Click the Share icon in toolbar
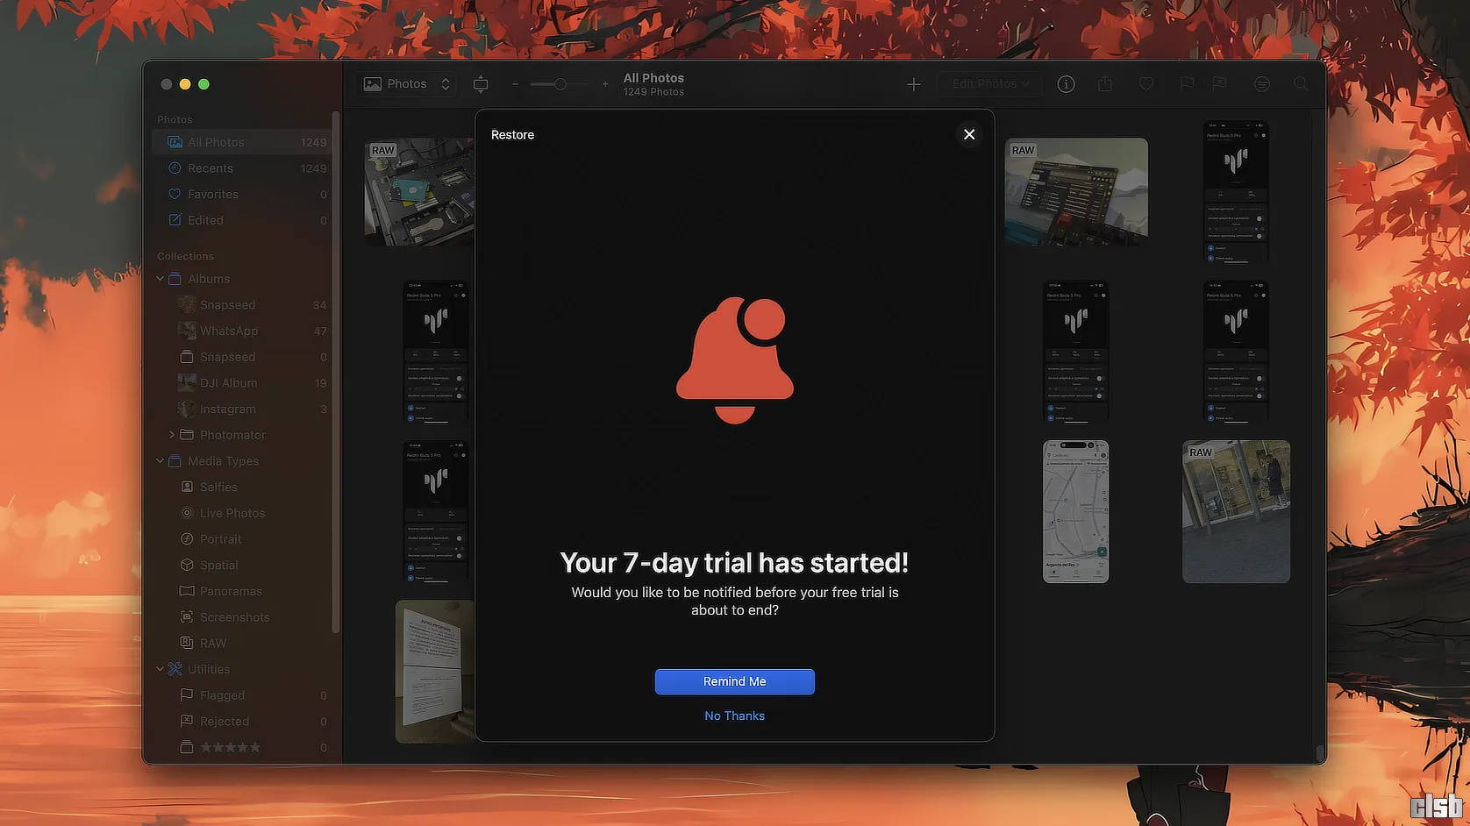The height and width of the screenshot is (826, 1470). point(1105,84)
